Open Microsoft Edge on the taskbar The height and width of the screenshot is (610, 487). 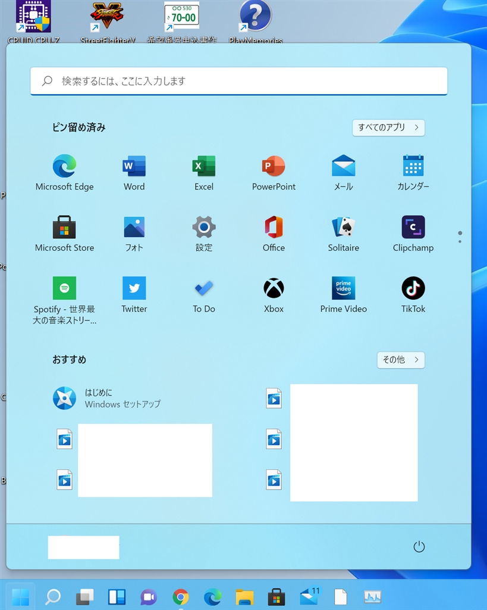(x=212, y=597)
